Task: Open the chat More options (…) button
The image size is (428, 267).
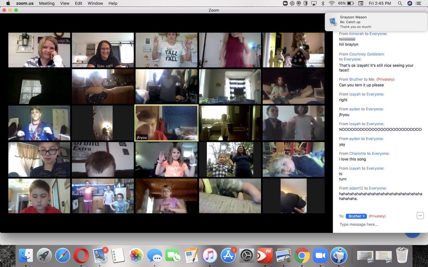Action: pos(420,215)
